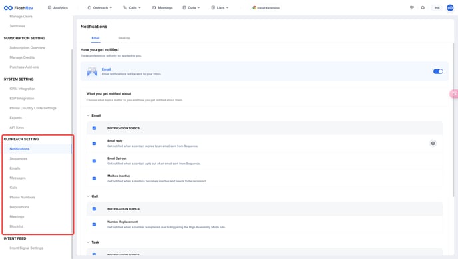Go to Meetings in top navigation
Image resolution: width=458 pixels, height=259 pixels.
pyautogui.click(x=162, y=8)
